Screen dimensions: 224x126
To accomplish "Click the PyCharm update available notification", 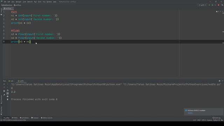I will click(203, 112).
